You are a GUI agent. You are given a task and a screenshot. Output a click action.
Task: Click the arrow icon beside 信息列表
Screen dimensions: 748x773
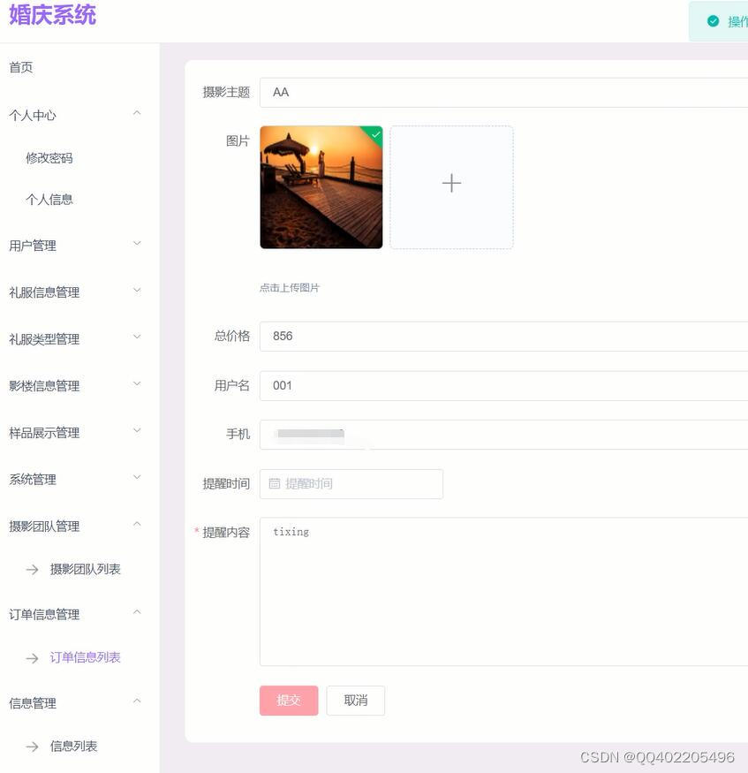coord(32,746)
